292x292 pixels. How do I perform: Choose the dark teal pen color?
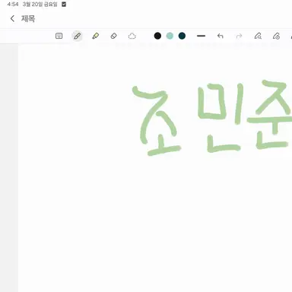pyautogui.click(x=182, y=36)
